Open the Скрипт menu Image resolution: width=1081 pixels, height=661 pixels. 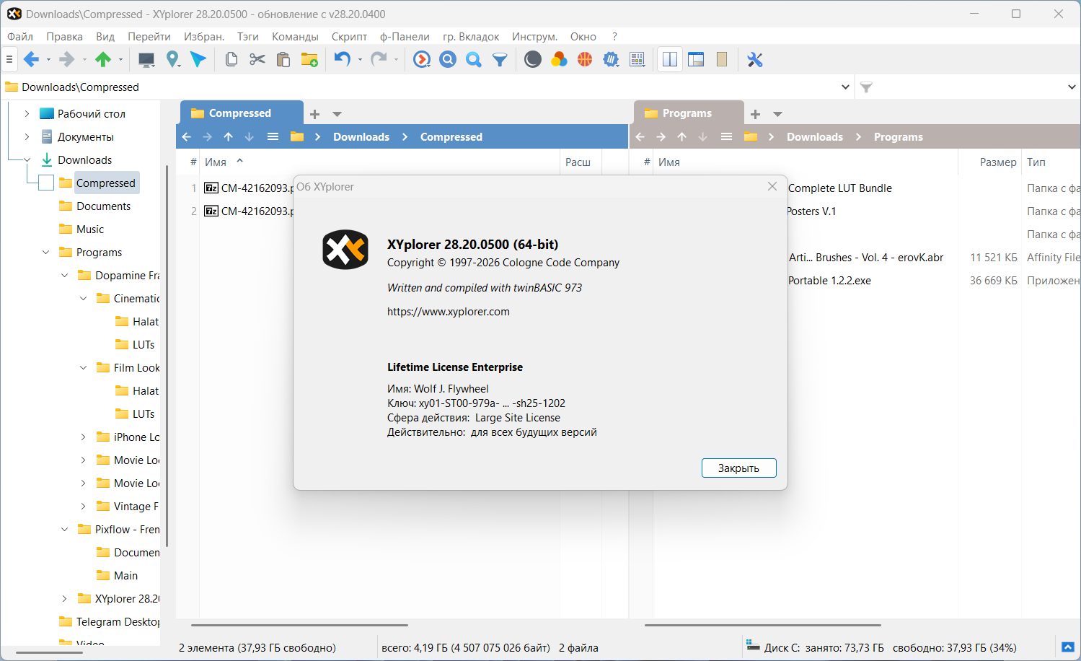[x=349, y=37]
